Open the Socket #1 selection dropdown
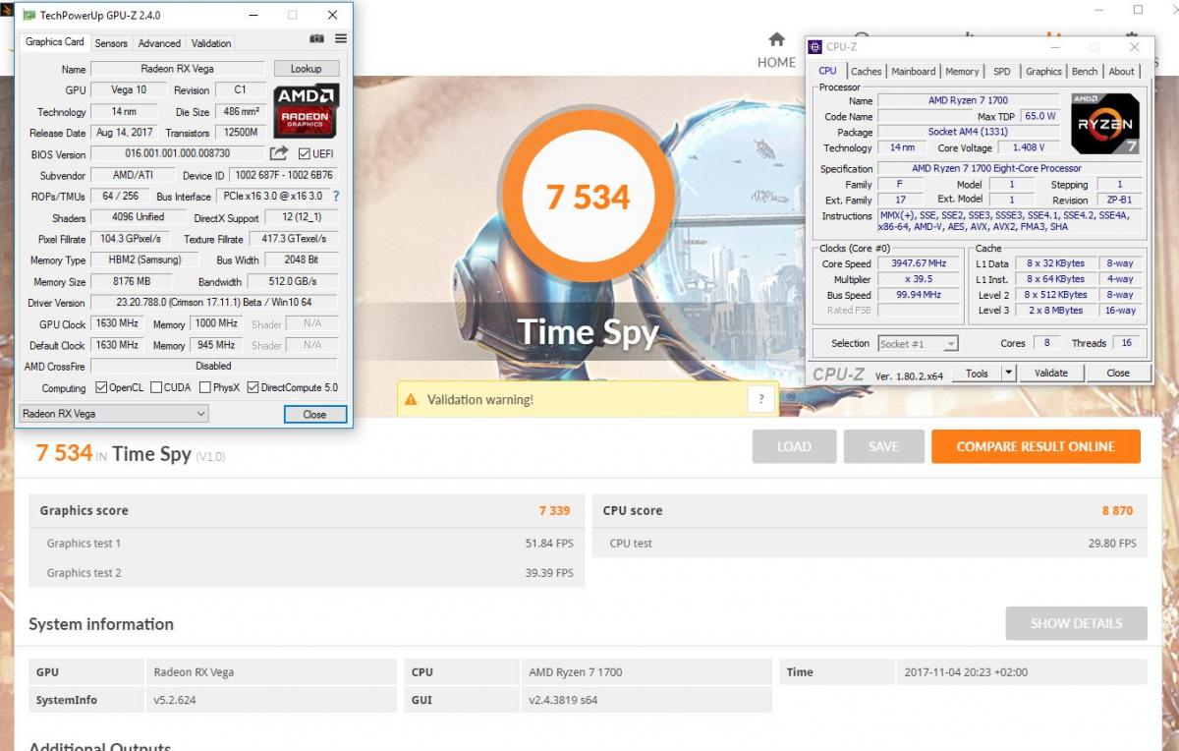Screen dimensions: 1179x751 pyautogui.click(x=919, y=343)
